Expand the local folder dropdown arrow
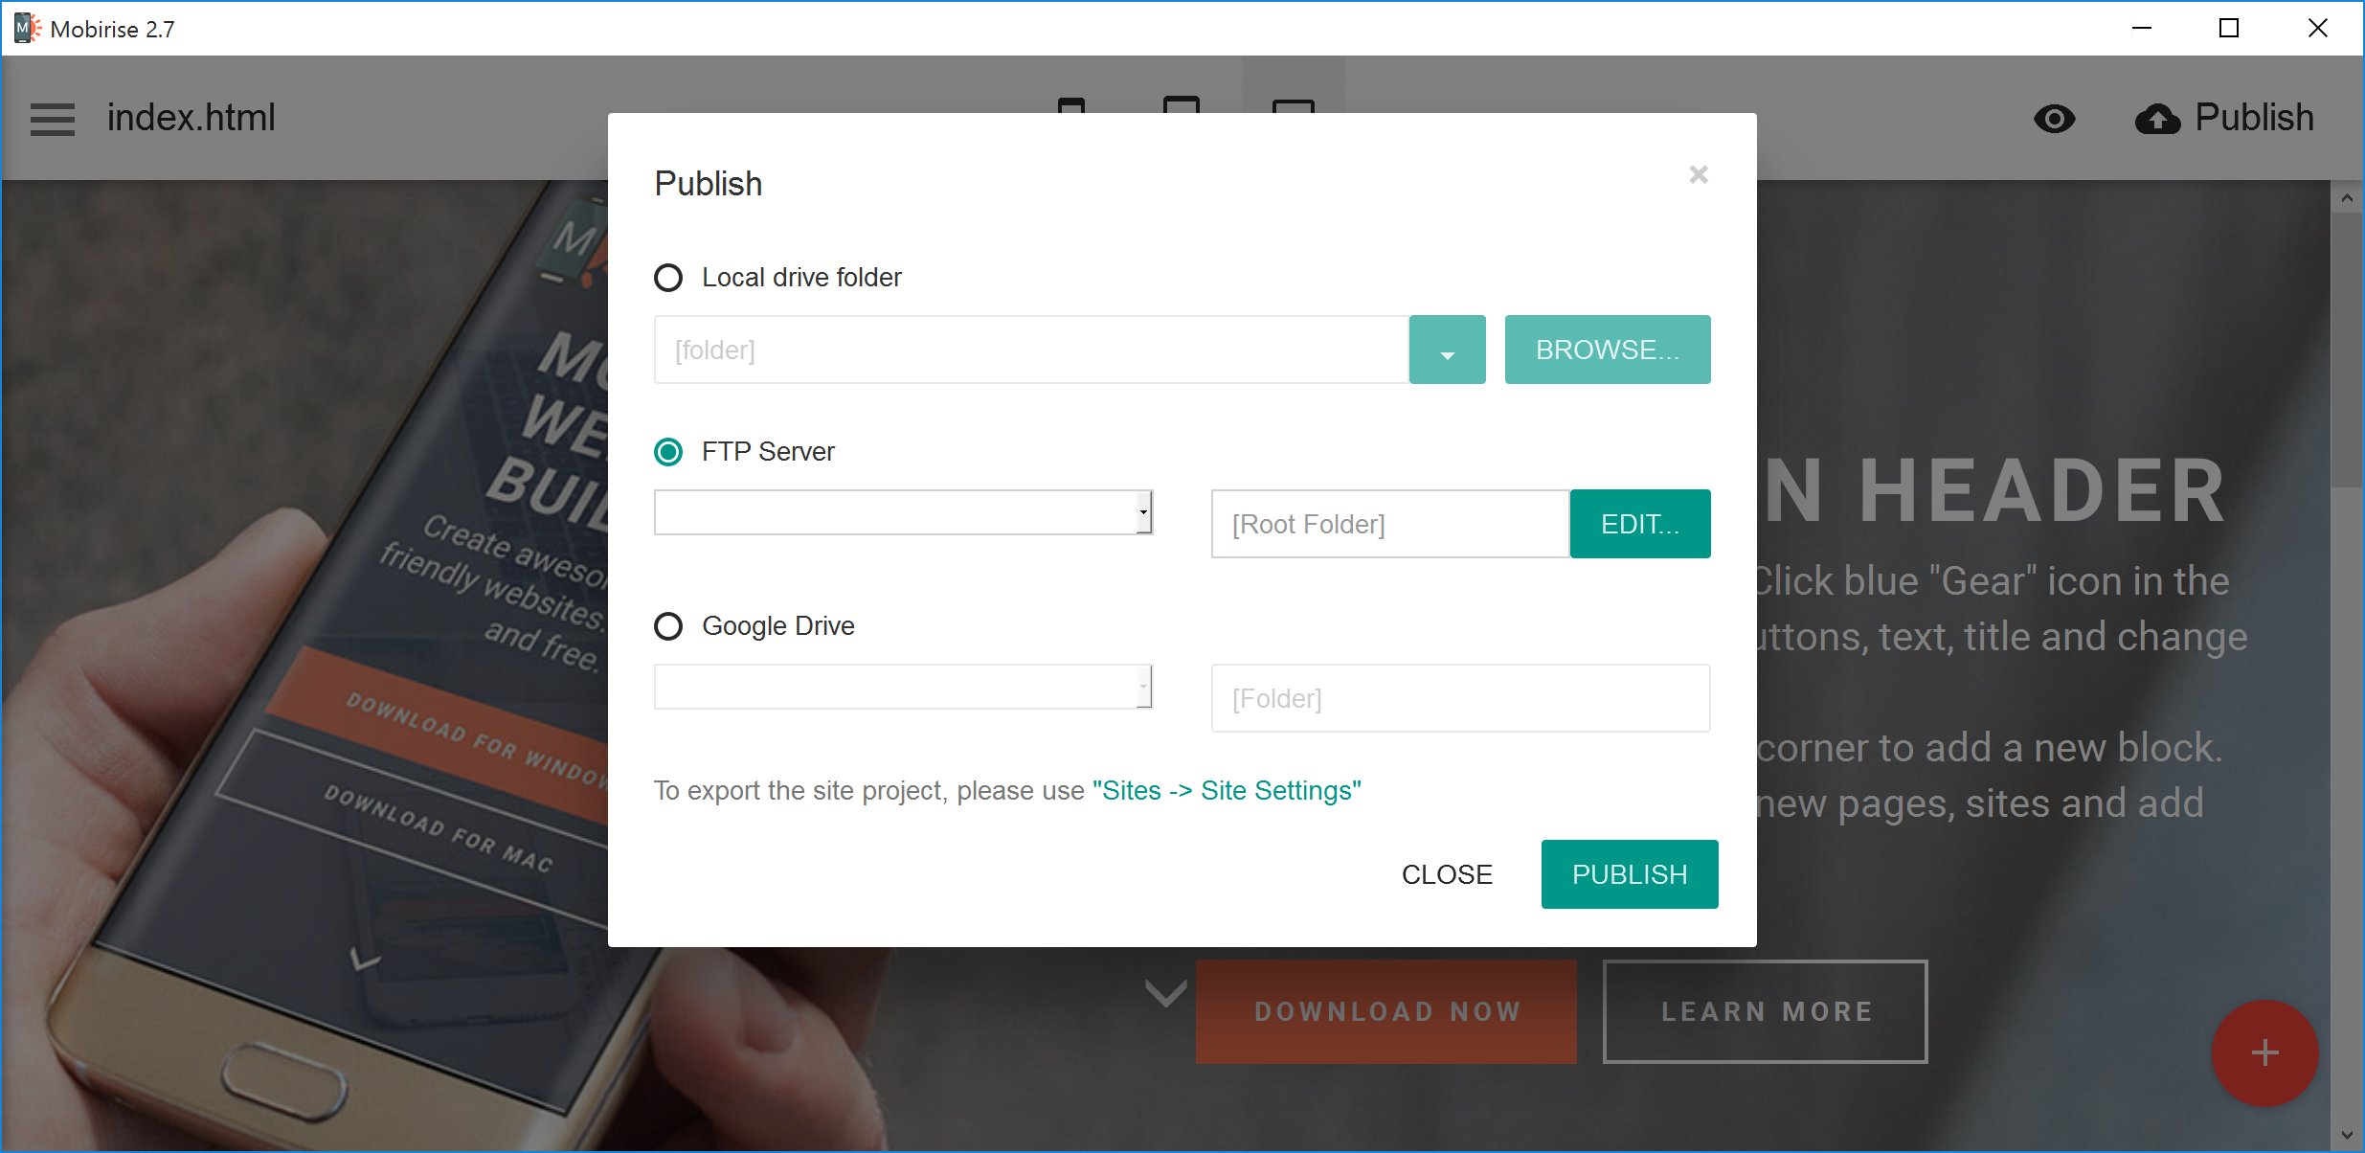The width and height of the screenshot is (2365, 1153). (x=1445, y=349)
